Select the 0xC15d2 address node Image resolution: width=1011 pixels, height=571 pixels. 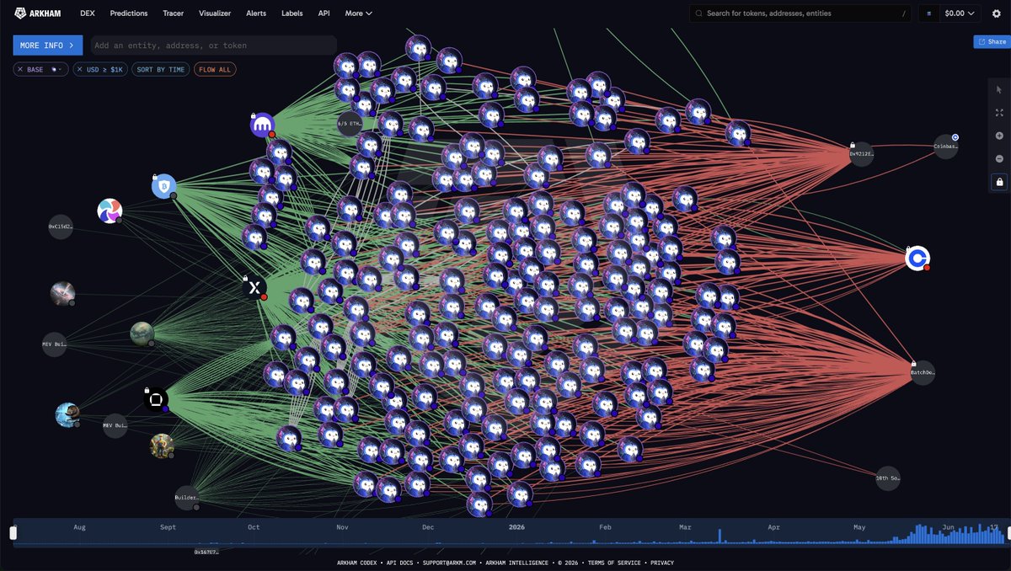click(61, 227)
